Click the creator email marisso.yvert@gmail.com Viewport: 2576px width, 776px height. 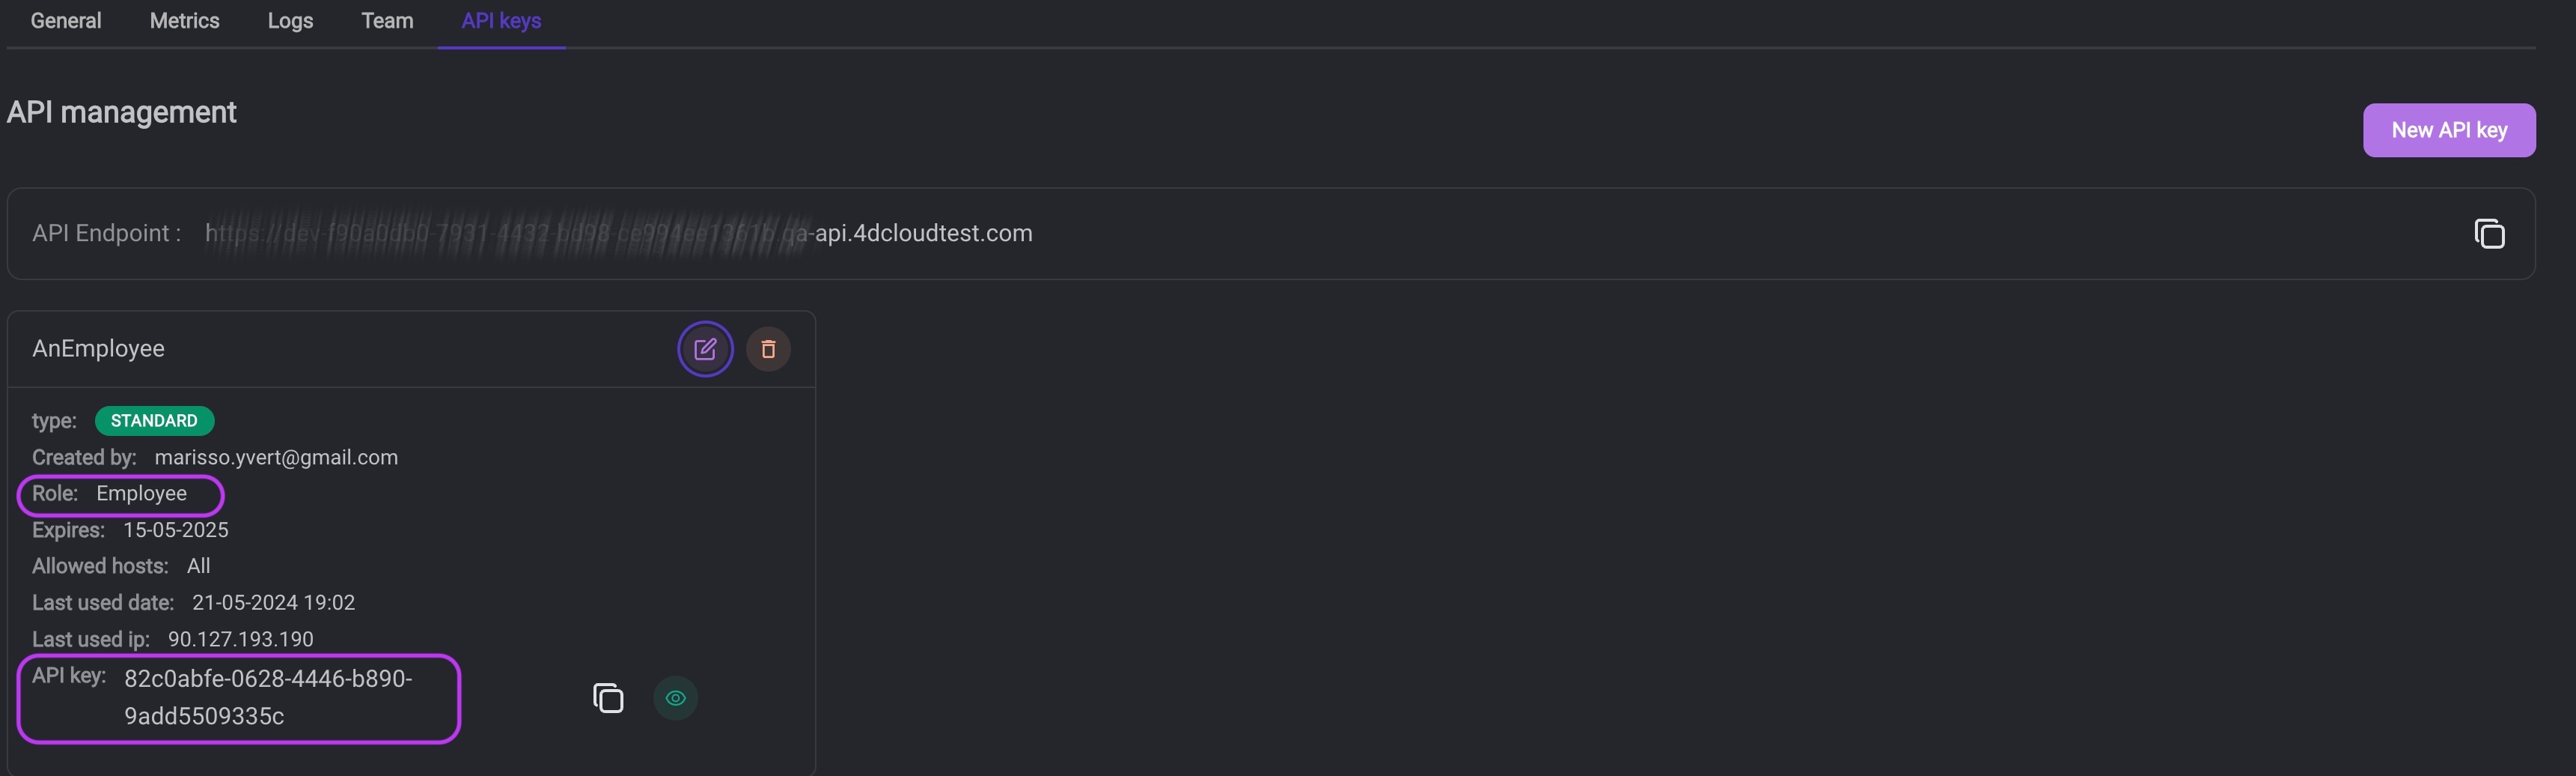(x=276, y=458)
